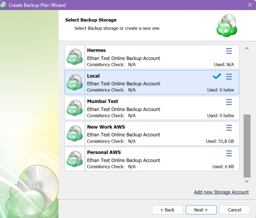The width and height of the screenshot is (256, 218).
Task: Click the Personal AWS cloud disc icon
Action: [75, 160]
